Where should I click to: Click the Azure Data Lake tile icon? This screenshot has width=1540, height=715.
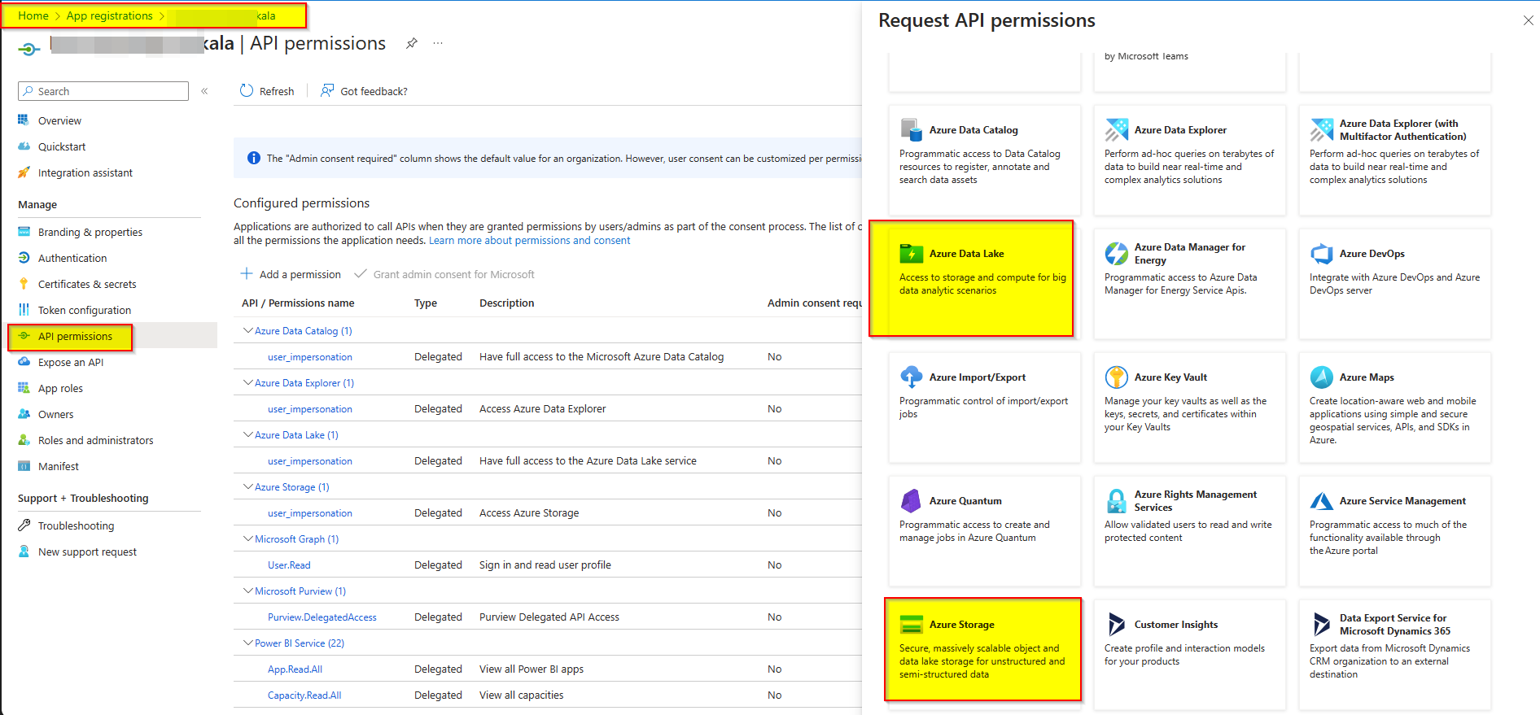(911, 253)
